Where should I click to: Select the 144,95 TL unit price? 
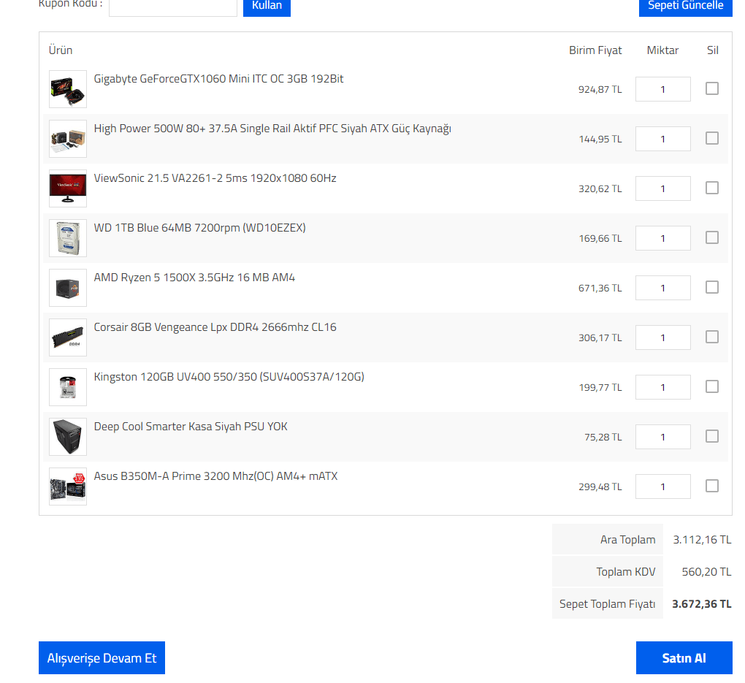[600, 140]
